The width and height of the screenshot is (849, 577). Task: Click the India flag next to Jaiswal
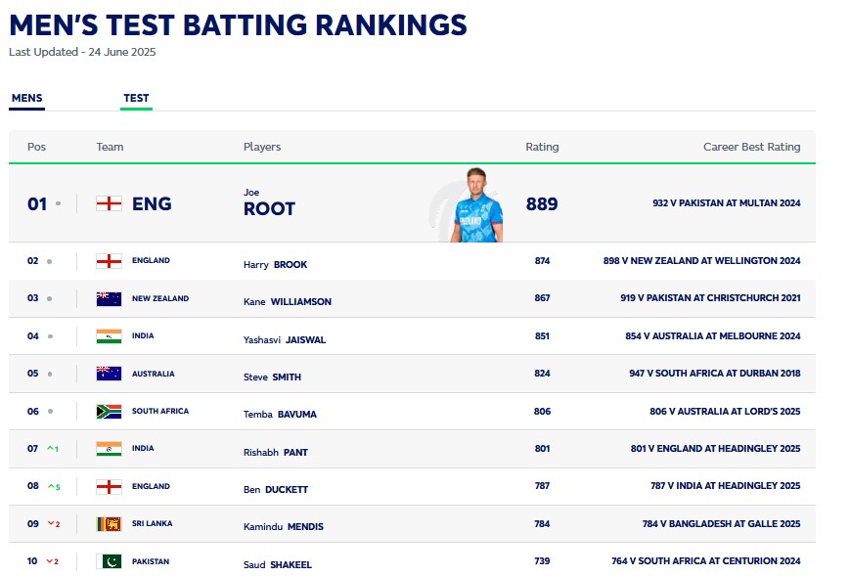(109, 336)
